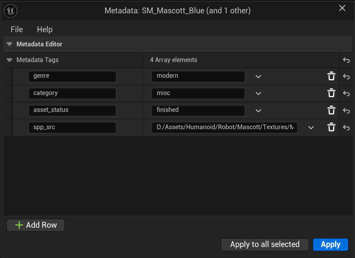Screen dimensions: 355x258
Task: Delete the genre metadata row
Action: [x=331, y=76]
